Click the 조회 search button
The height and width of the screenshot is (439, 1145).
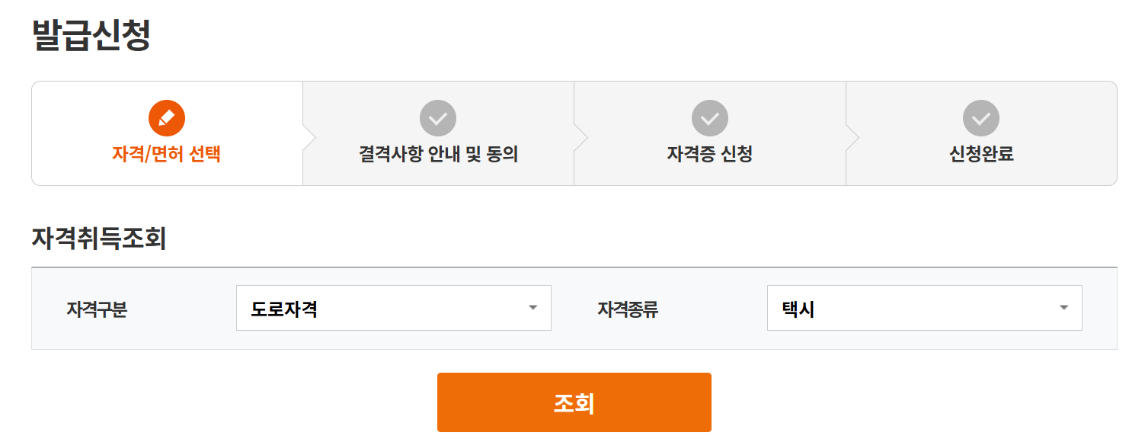click(573, 402)
